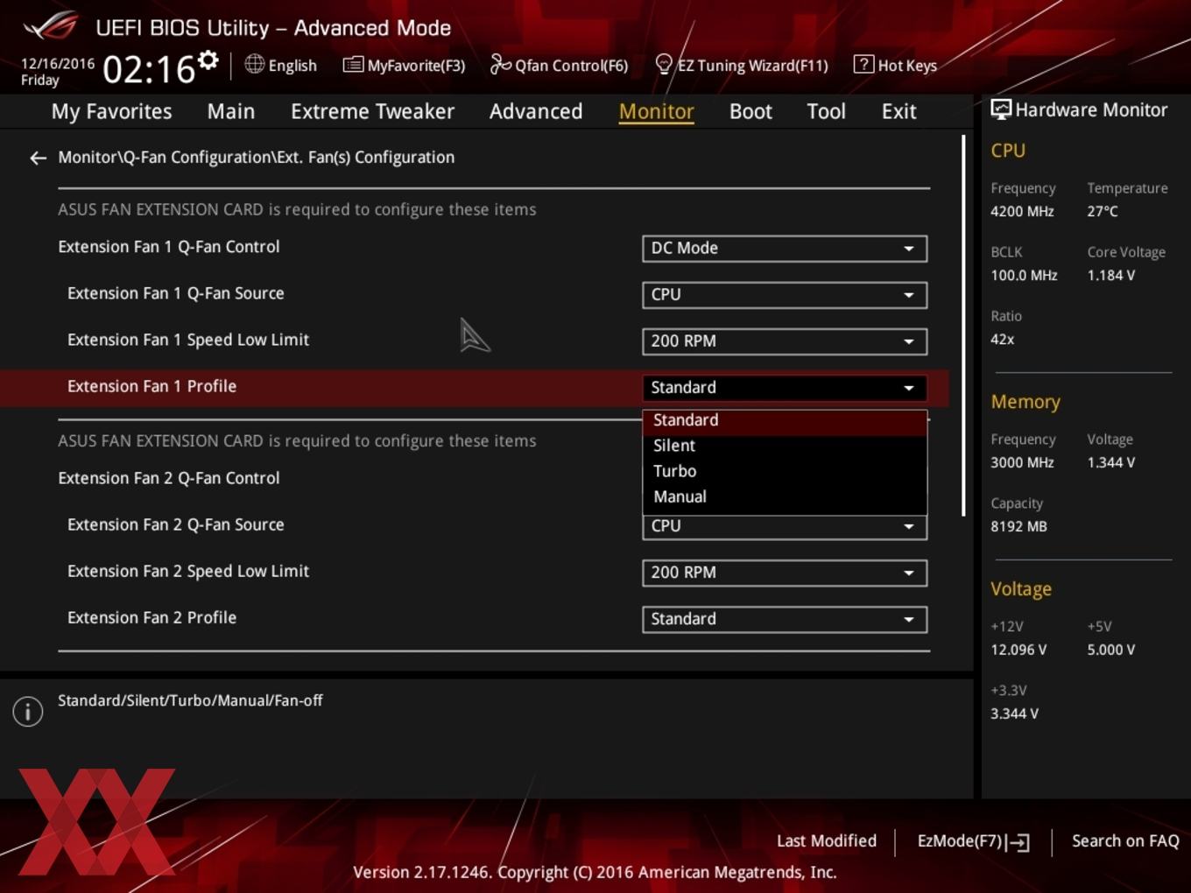Screen dimensions: 1191x893
Task: Collapse Extension Fan 1 Profile dropdown
Action: pos(785,387)
